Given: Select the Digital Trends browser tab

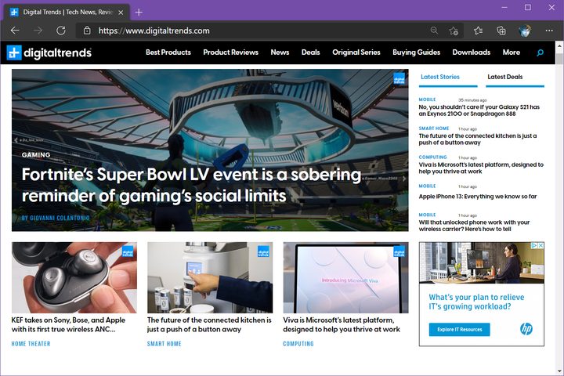Looking at the screenshot, I should click(67, 13).
